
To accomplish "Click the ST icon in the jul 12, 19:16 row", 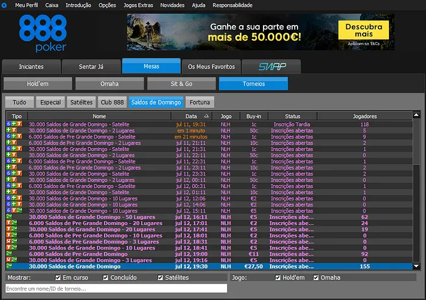I will point(9,260).
